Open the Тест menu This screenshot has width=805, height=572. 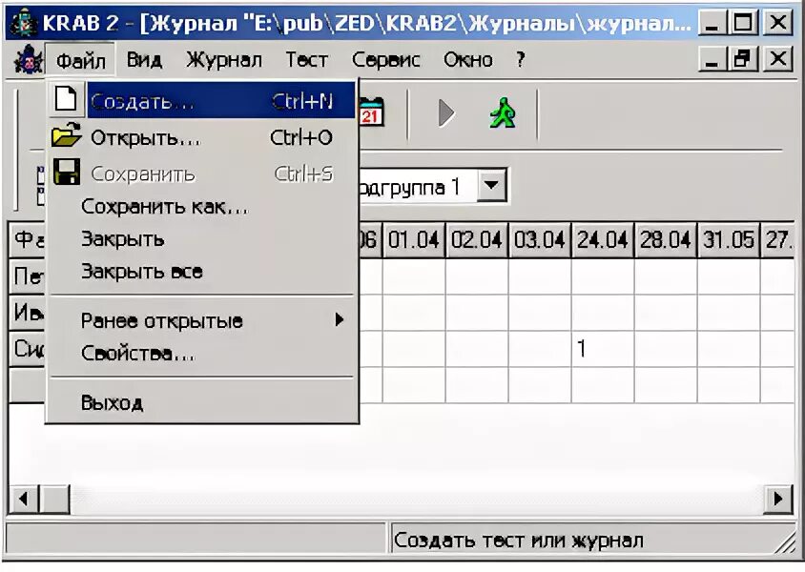[x=307, y=60]
